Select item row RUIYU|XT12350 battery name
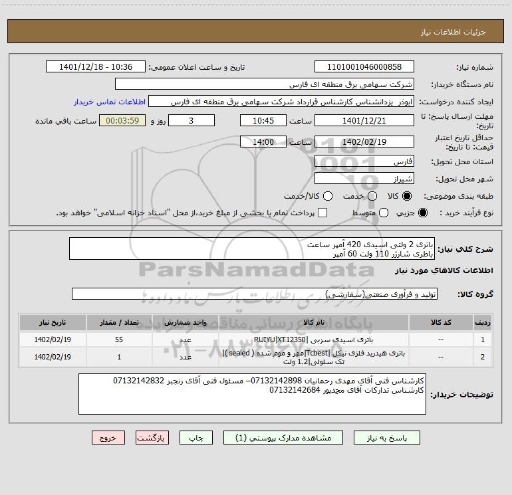 313,340
